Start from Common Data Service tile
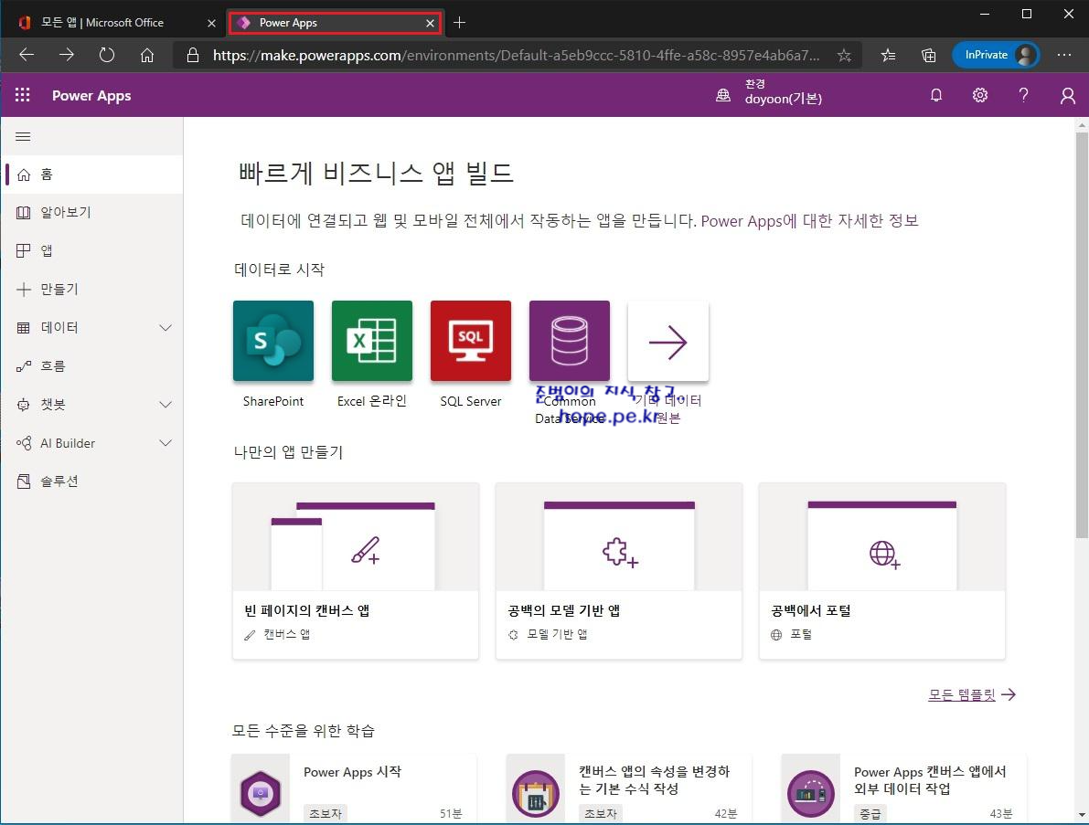This screenshot has width=1089, height=825. pyautogui.click(x=569, y=341)
